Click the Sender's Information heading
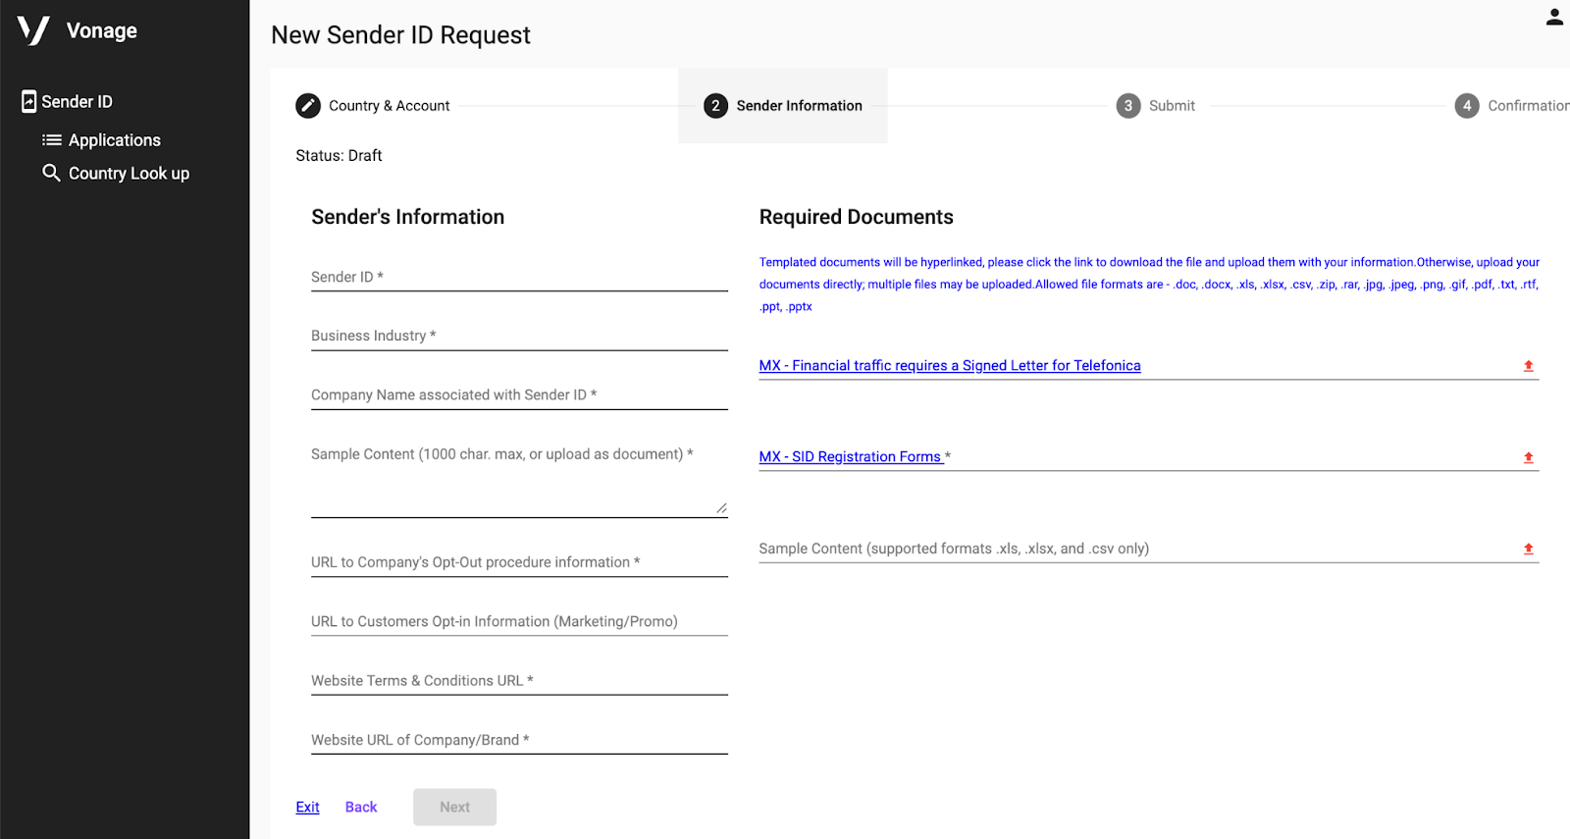This screenshot has height=839, width=1570. click(408, 217)
